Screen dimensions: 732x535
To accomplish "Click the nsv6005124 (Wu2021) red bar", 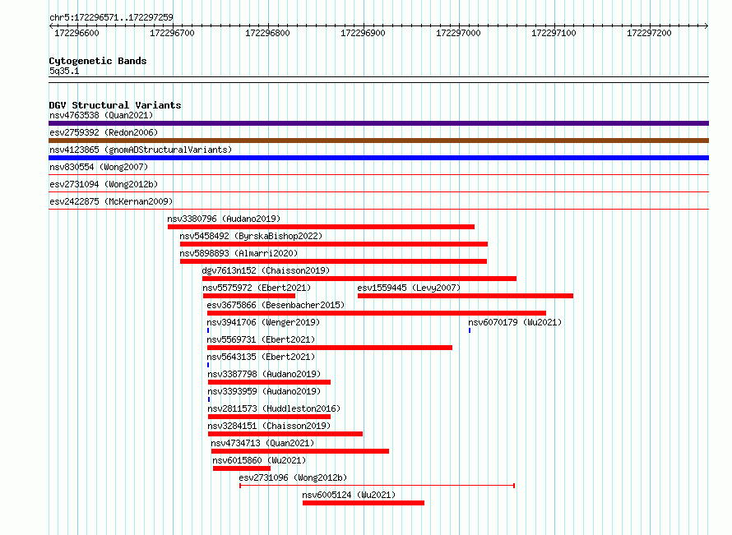I will point(364,503).
